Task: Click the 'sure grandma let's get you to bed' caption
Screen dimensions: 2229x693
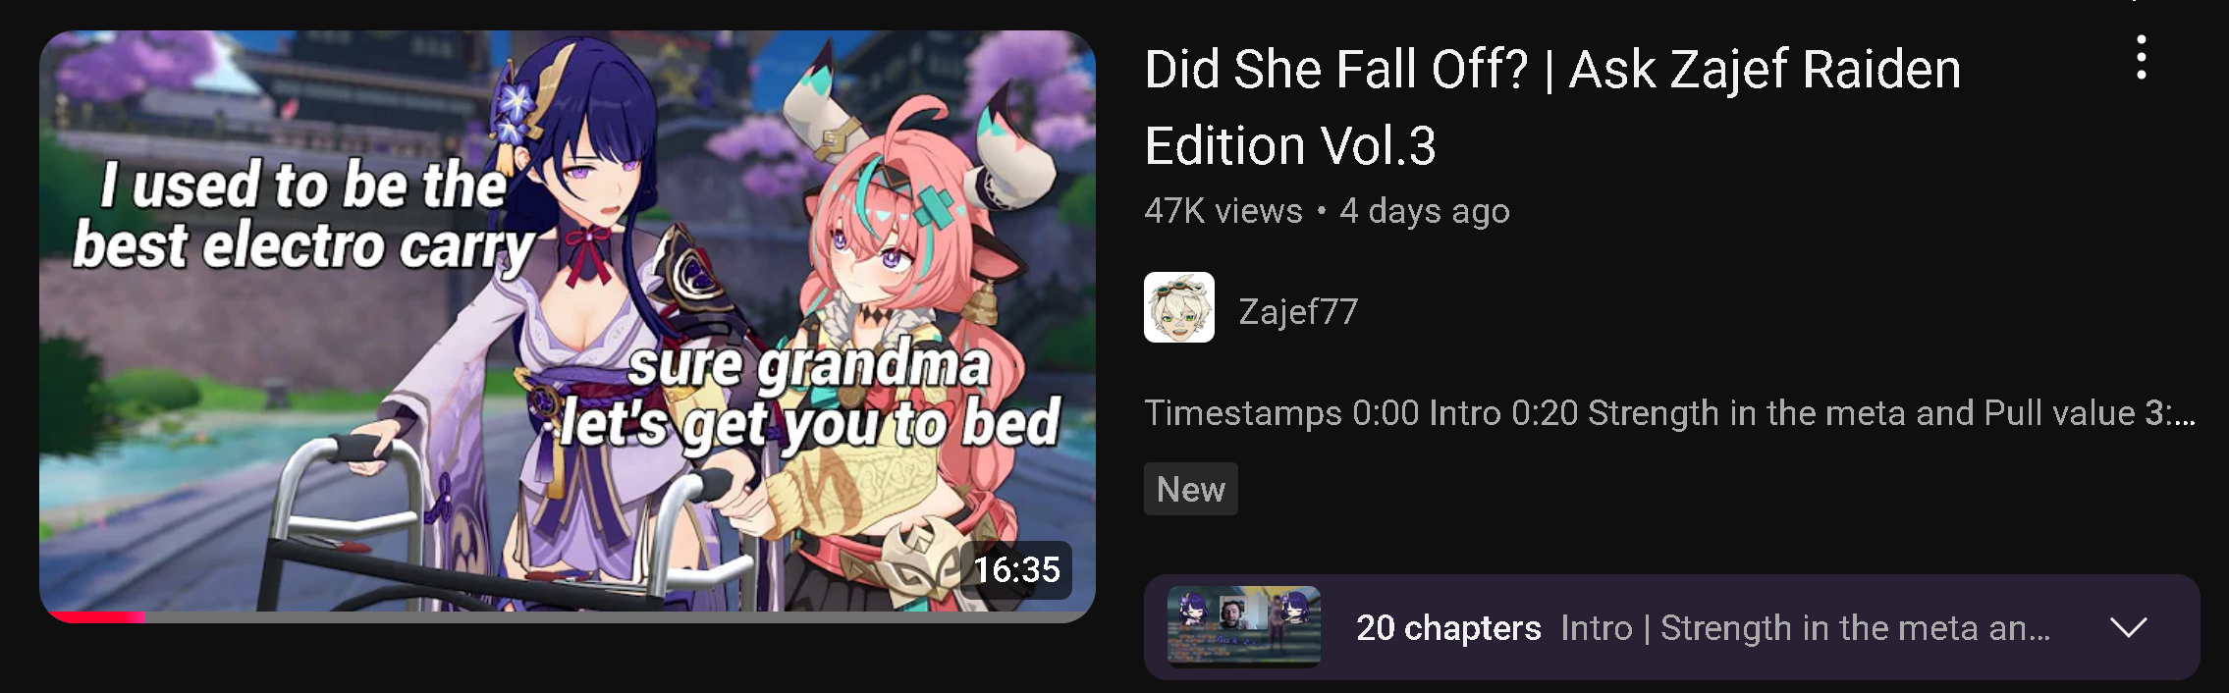Action: click(x=810, y=396)
